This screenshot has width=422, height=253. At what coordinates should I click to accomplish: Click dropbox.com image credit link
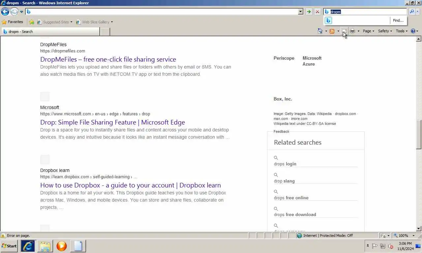pos(345,114)
